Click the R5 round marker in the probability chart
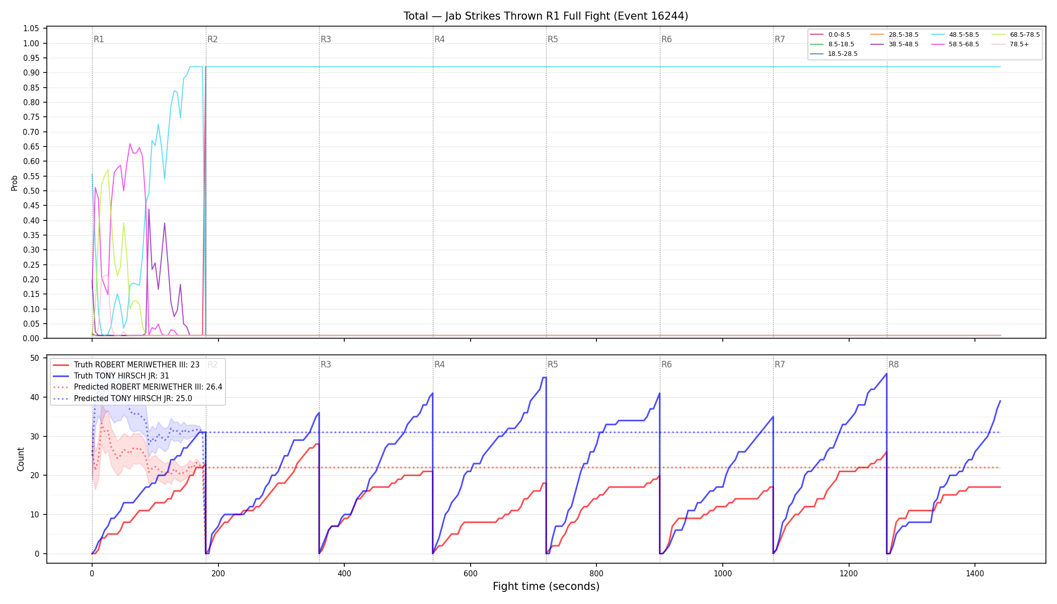This screenshot has width=1057, height=604. coord(553,39)
